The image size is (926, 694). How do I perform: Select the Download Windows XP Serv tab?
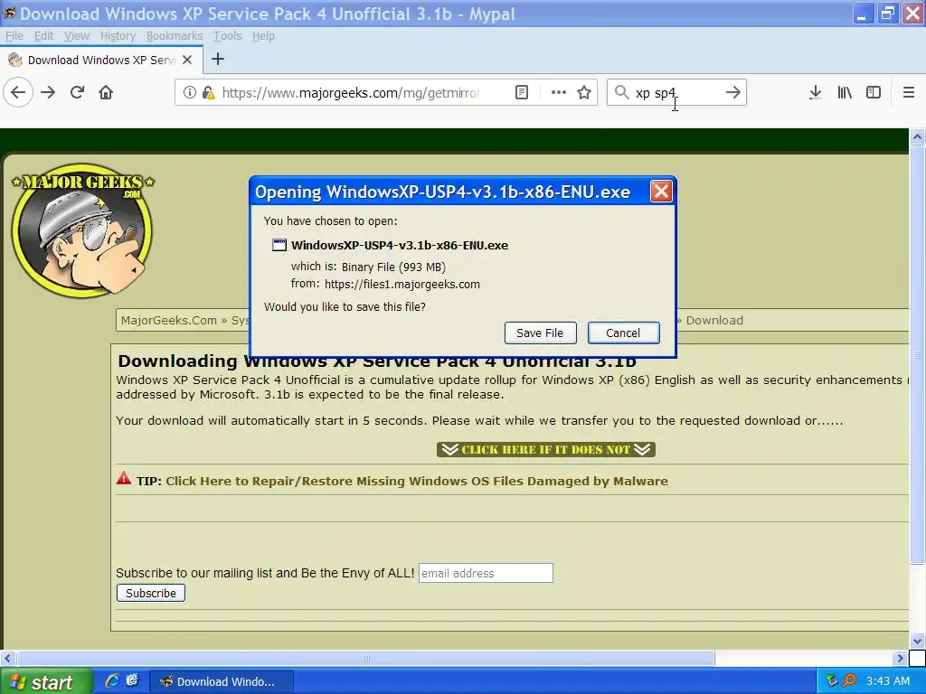(x=101, y=60)
